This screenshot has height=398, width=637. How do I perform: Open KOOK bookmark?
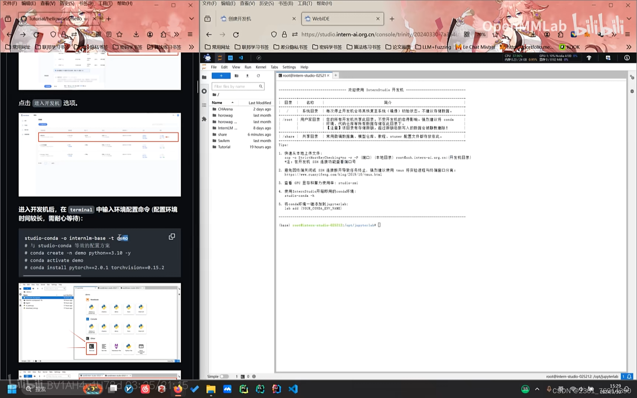coord(570,47)
